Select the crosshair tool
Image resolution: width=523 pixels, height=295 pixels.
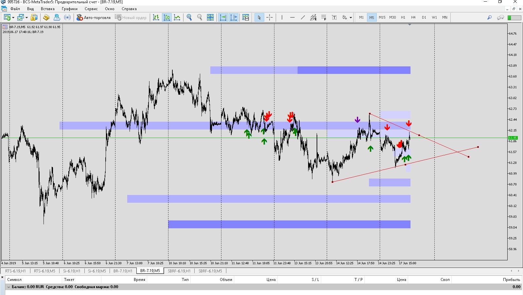[270, 17]
